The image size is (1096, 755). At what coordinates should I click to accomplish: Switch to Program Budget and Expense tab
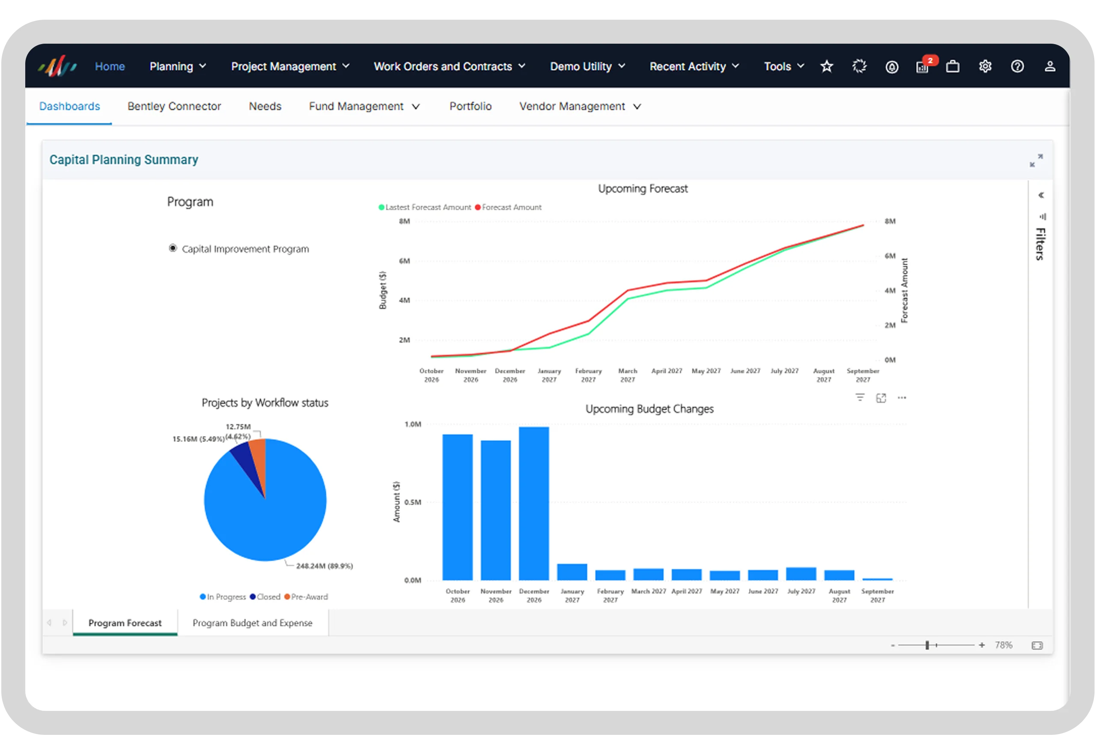point(252,623)
